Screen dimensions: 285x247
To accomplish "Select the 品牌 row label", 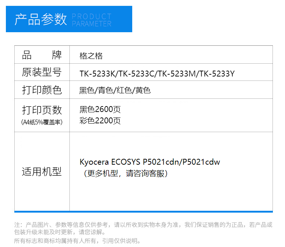I will [x=42, y=55].
